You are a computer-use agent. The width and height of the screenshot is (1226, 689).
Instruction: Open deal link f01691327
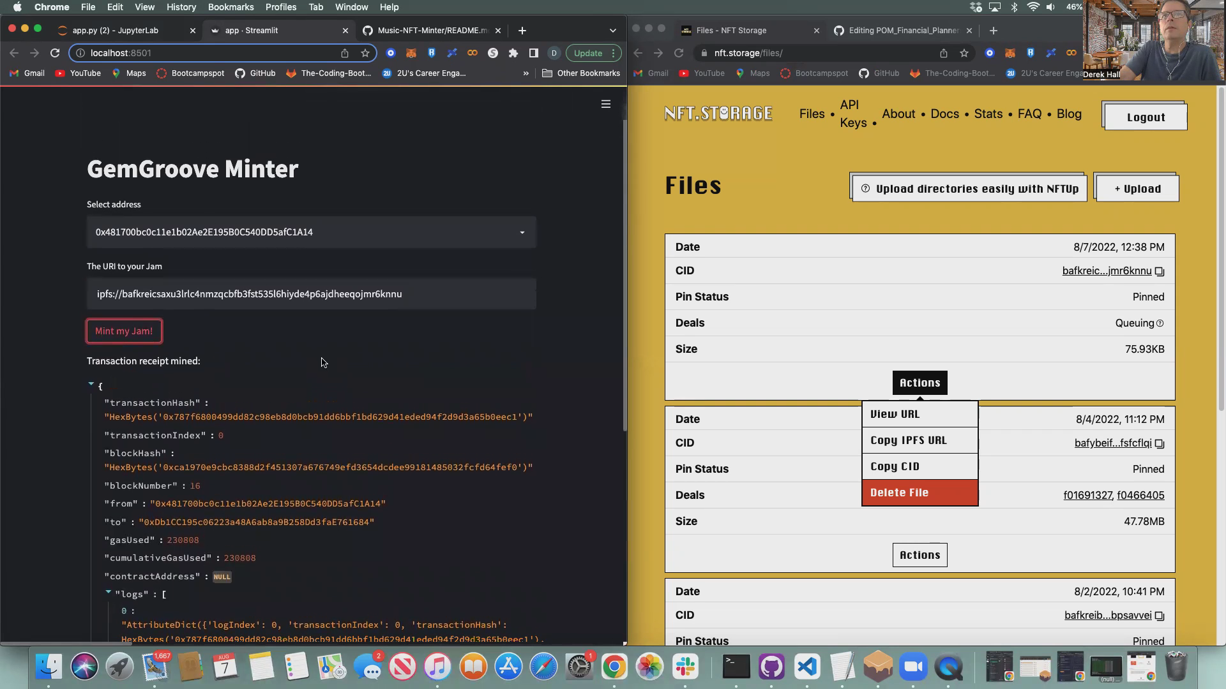tap(1087, 496)
